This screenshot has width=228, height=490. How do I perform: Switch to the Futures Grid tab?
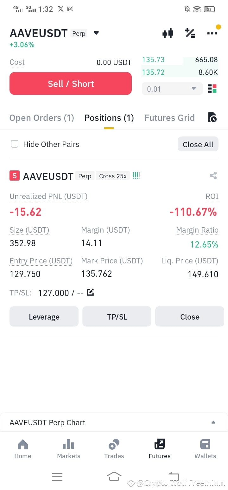[169, 117]
